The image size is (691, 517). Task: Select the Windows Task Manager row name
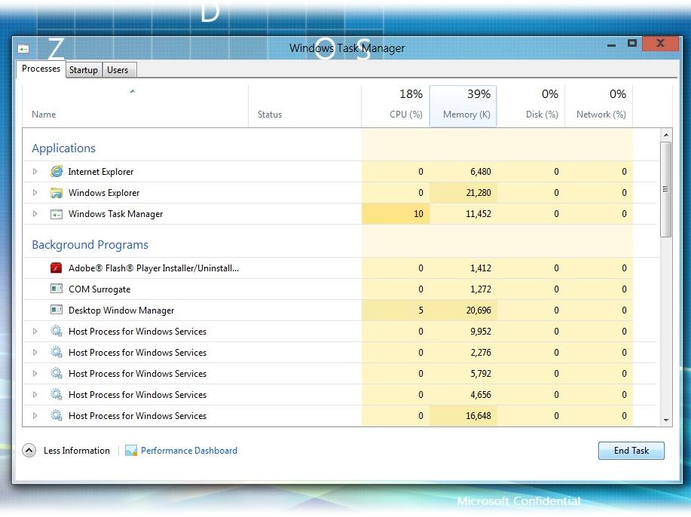point(116,214)
